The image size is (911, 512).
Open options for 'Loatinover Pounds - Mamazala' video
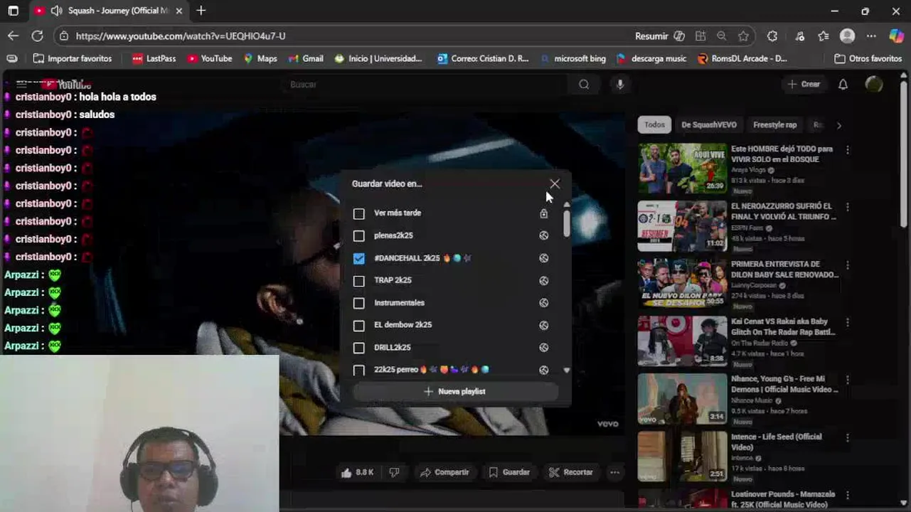point(848,496)
